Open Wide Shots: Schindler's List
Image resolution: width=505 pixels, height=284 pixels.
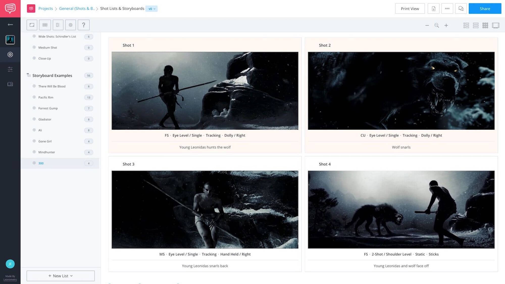pyautogui.click(x=57, y=37)
